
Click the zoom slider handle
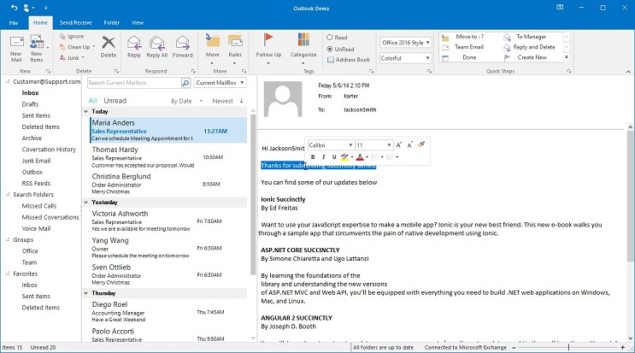568,347
